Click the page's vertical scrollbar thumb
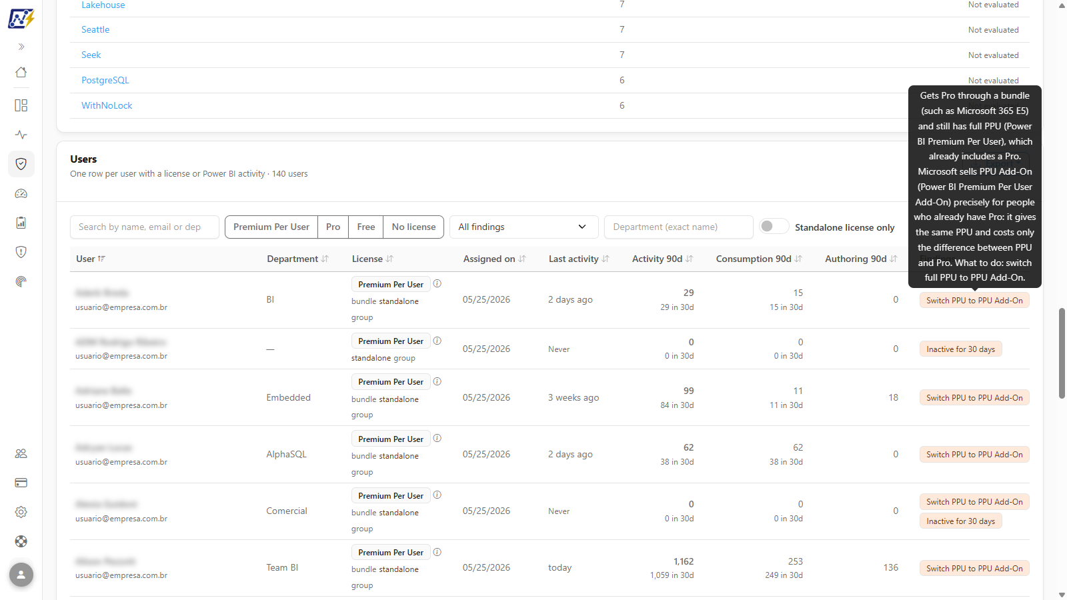Screen dimensions: 1067x600 pyautogui.click(x=1062, y=353)
